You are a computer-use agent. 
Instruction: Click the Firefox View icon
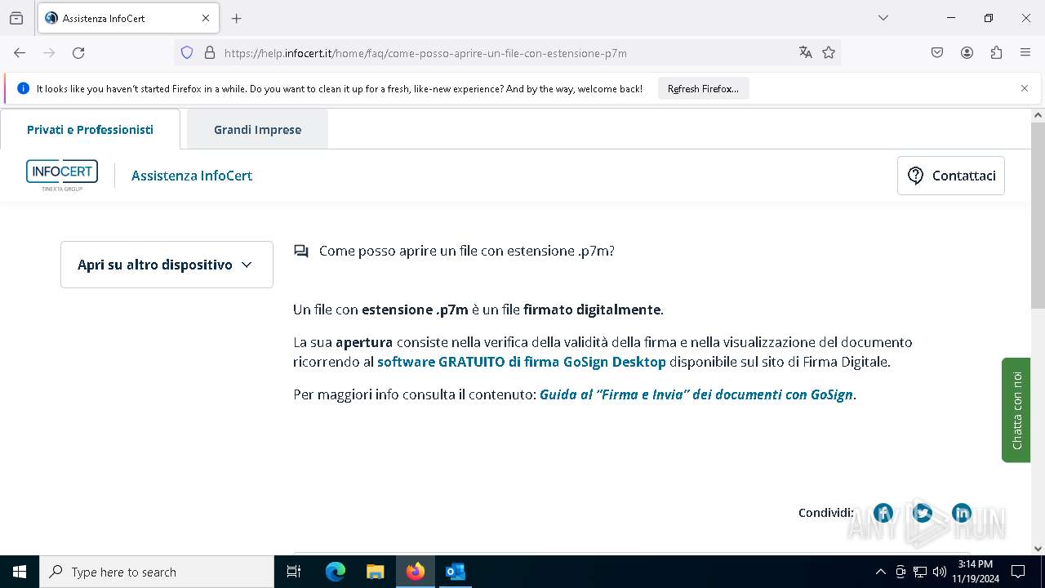click(16, 18)
